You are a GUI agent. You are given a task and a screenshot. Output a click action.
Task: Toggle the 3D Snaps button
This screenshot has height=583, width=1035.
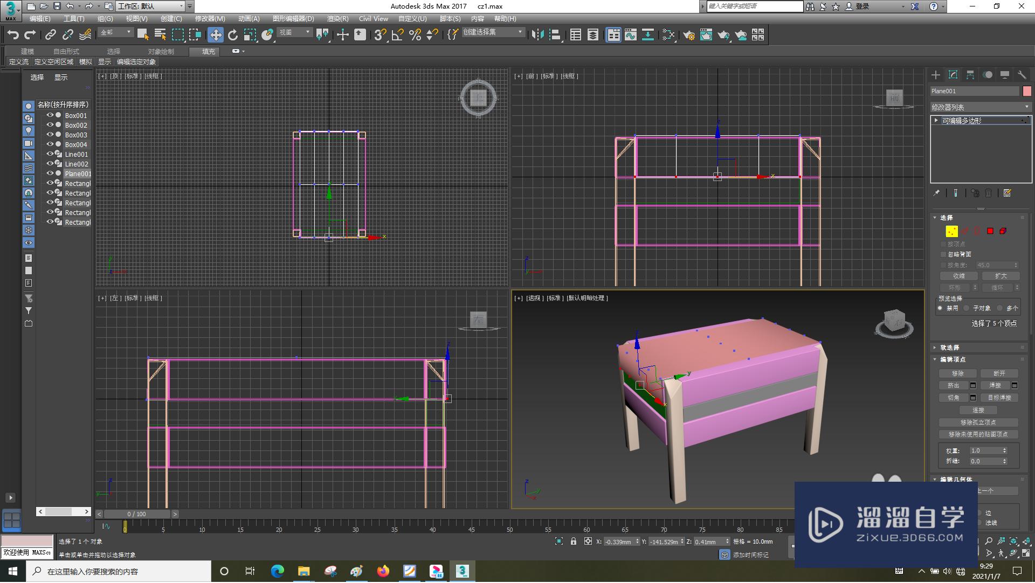[x=380, y=35]
